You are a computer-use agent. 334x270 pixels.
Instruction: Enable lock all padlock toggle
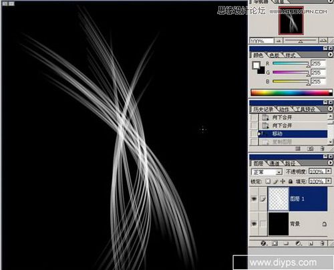[x=291, y=181]
